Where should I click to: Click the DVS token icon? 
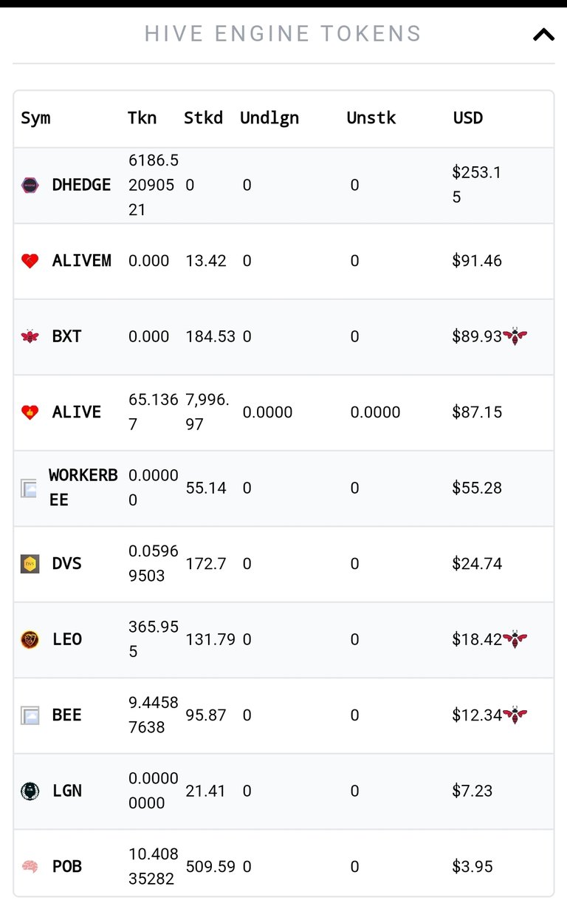[x=30, y=564]
